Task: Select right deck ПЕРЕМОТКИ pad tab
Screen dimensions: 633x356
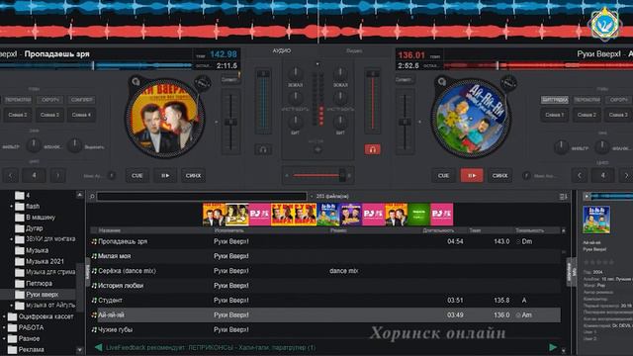Action: (x=587, y=100)
